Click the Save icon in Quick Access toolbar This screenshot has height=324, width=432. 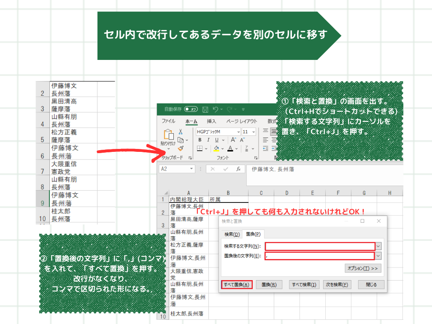click(205, 109)
